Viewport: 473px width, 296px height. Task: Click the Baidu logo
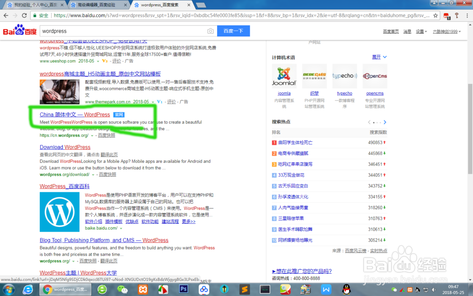[x=20, y=30]
